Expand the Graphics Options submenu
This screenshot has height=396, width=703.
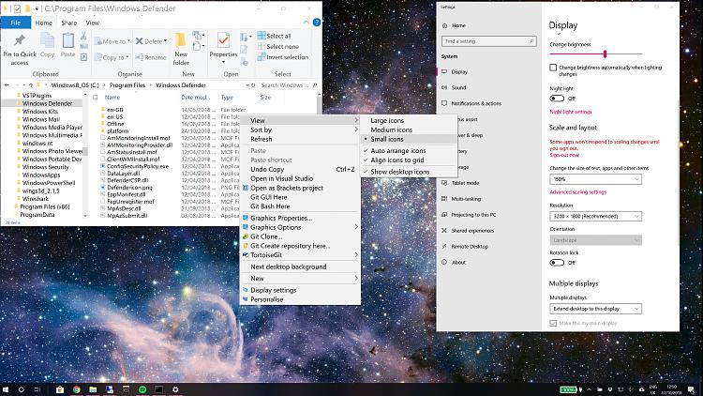300,227
